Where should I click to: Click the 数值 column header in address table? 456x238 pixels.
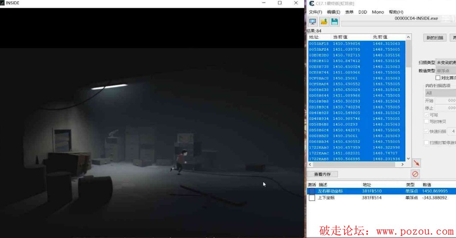pos(427,184)
